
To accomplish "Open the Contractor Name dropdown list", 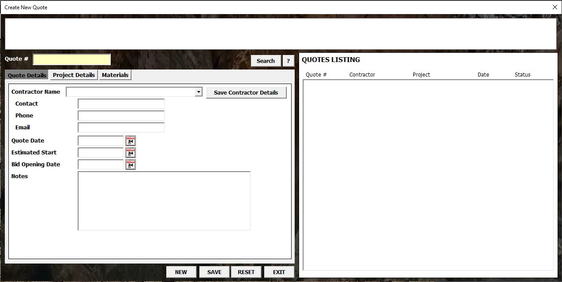I will pos(198,92).
